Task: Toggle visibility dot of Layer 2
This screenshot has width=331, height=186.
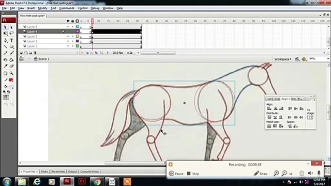Action: click(68, 41)
